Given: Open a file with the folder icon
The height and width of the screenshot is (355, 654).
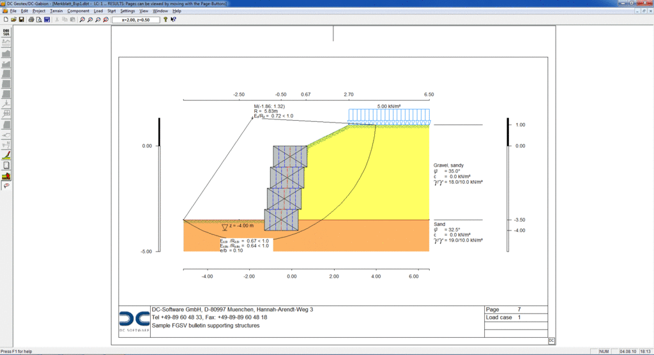Looking at the screenshot, I should [14, 20].
